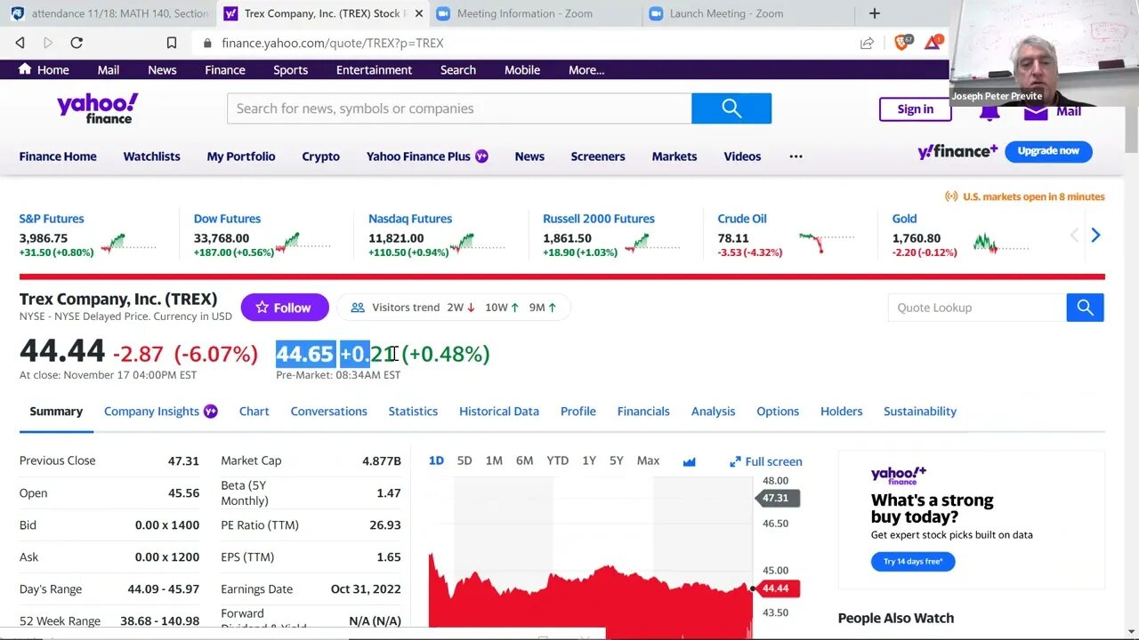The width and height of the screenshot is (1139, 640).
Task: Select the 1D chart range
Action: pyautogui.click(x=436, y=460)
